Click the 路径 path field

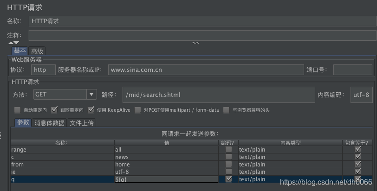pyautogui.click(x=219, y=95)
